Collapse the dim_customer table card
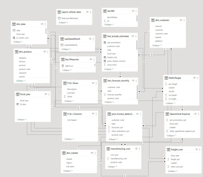 pyautogui.click(x=157, y=46)
